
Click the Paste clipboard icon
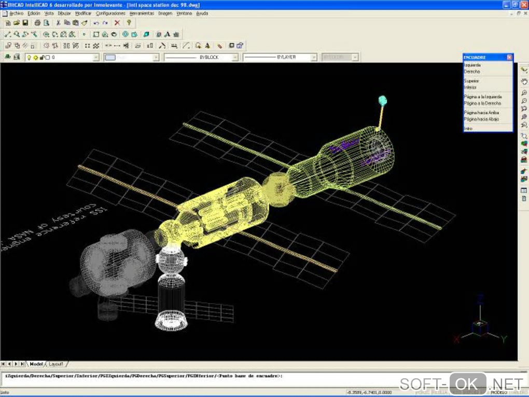tap(76, 23)
